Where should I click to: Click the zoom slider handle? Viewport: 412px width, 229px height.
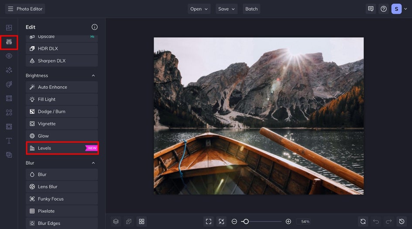point(246,222)
